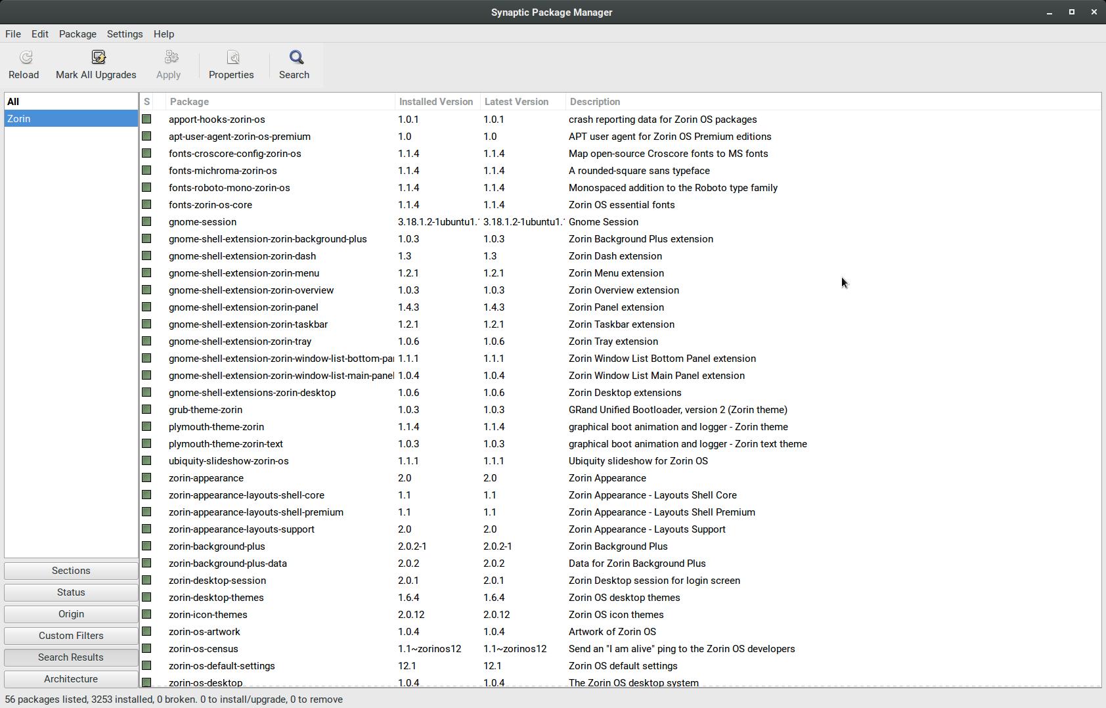Click the Mark All Upgrades icon
The image size is (1106, 708).
(x=98, y=58)
